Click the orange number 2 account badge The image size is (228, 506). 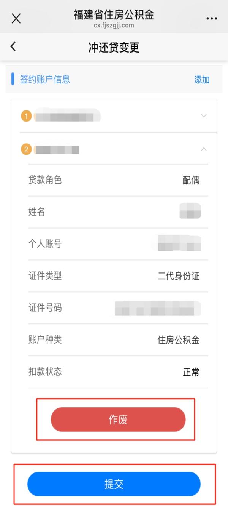click(26, 149)
